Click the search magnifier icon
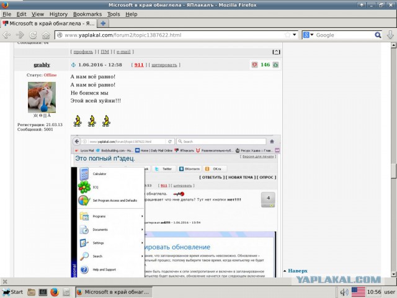Viewport: 397px width, 298px height. pyautogui.click(x=378, y=35)
